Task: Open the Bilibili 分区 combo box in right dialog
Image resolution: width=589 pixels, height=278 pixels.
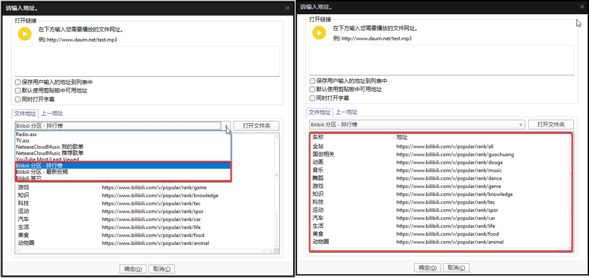Action: [417, 125]
